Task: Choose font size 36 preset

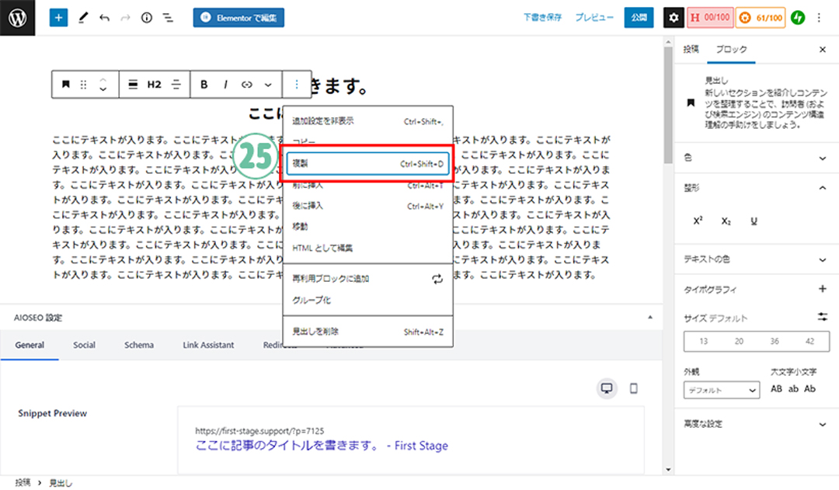Action: pos(775,342)
